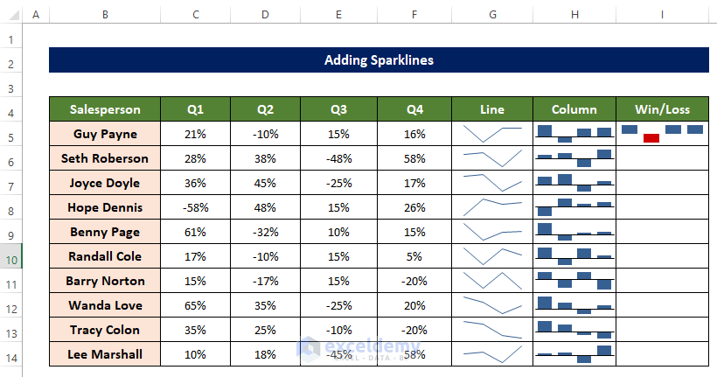Select the column I header
This screenshot has height=377, width=717.
click(662, 15)
